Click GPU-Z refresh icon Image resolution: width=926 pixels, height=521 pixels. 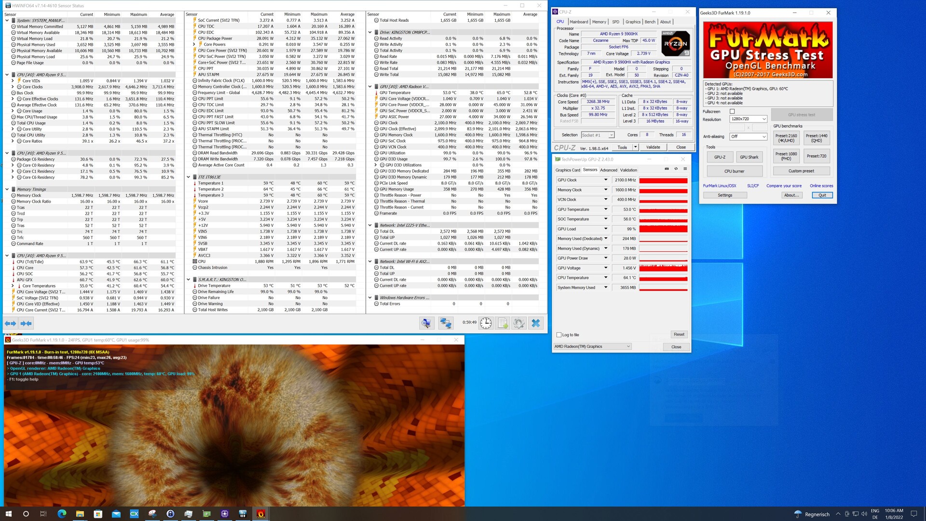[676, 169]
